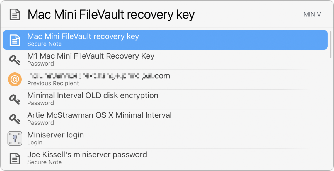Image resolution: width=334 pixels, height=171 pixels.
Task: Open the Miniserver login item
Action: pos(165,139)
